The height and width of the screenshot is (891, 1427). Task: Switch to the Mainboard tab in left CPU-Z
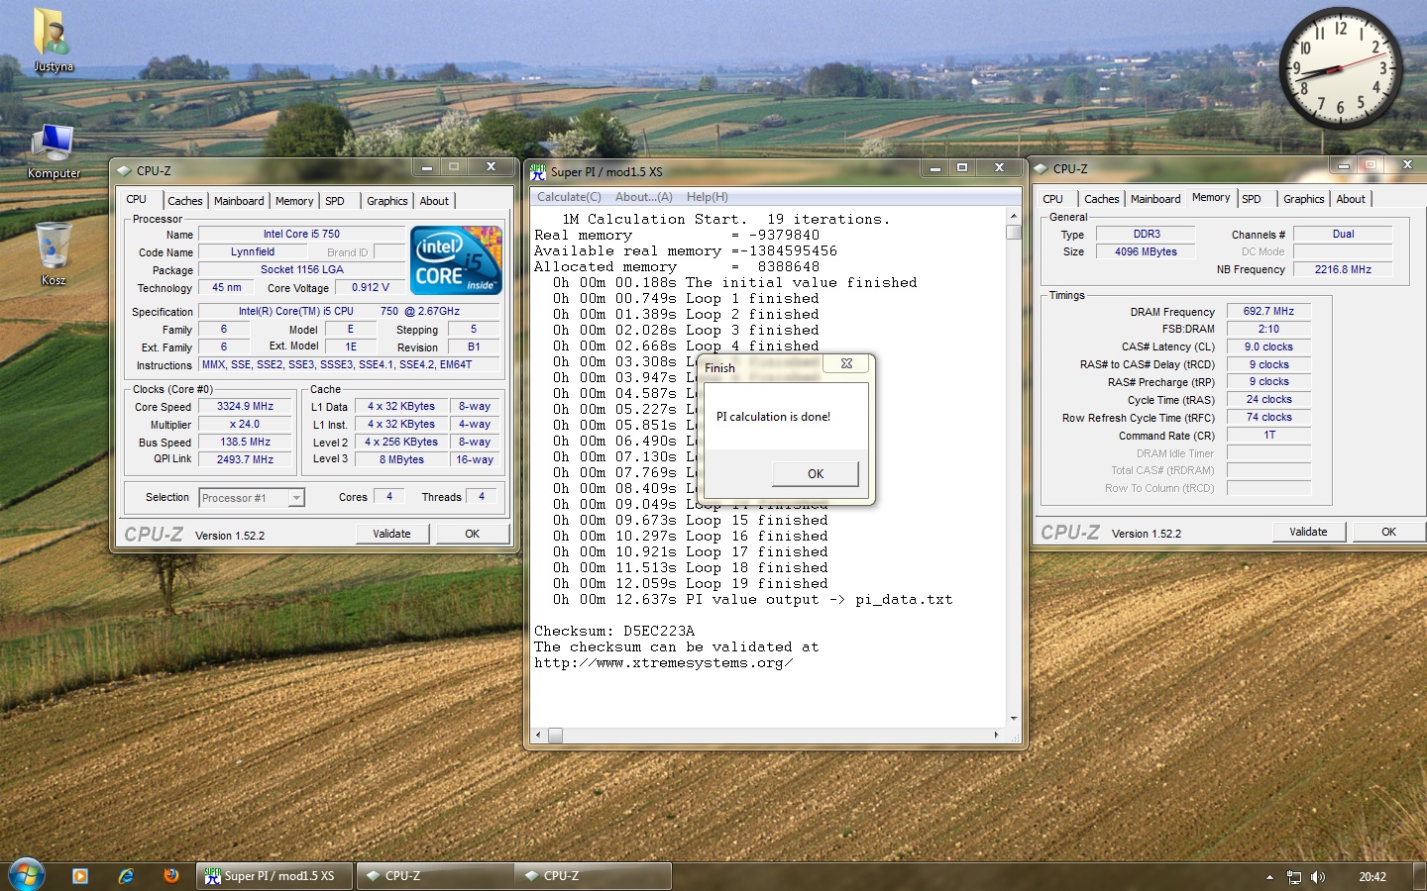[239, 201]
